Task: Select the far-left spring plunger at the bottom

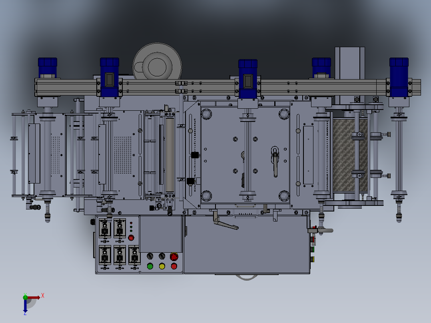Action: point(48,212)
